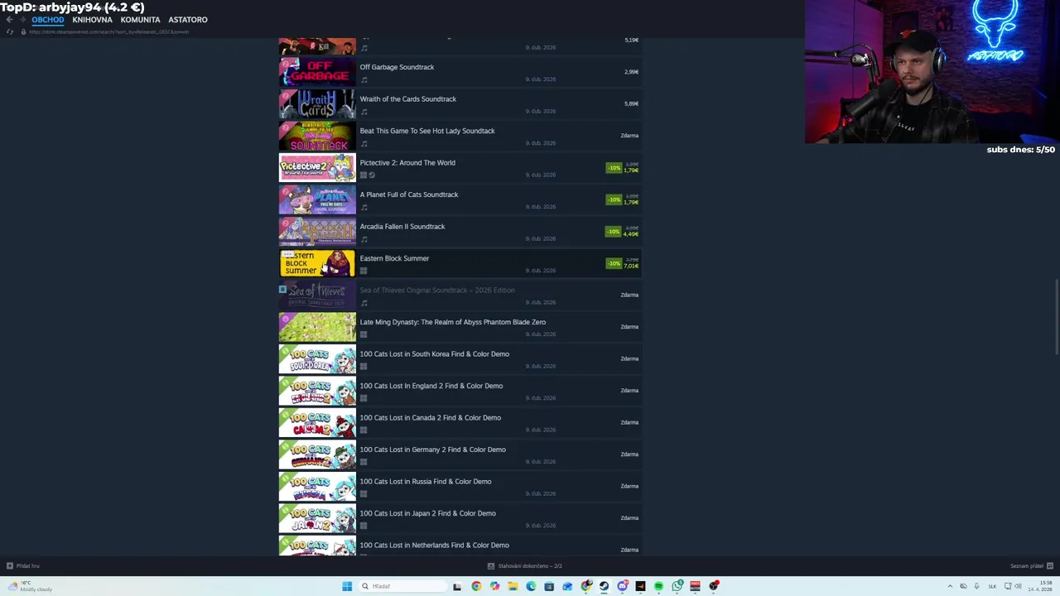Click music note icon under Off Garbage Soundtrack
Viewport: 1060px width, 596px height.
coord(364,80)
